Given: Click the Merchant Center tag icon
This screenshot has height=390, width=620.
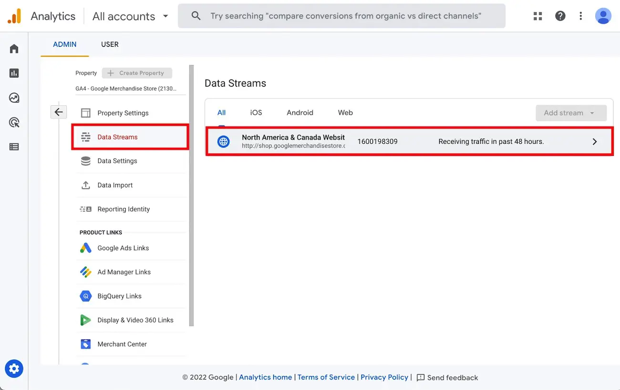Looking at the screenshot, I should pyautogui.click(x=86, y=344).
